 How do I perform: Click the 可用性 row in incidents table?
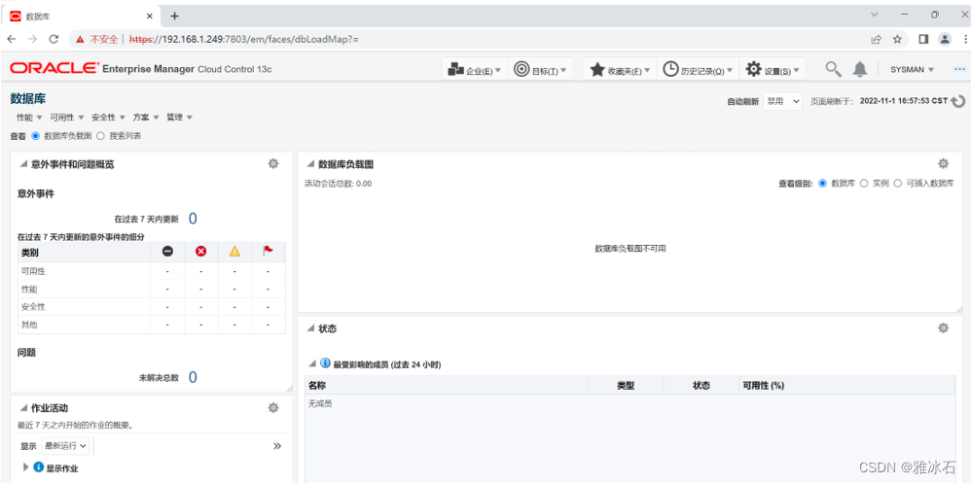coord(152,271)
